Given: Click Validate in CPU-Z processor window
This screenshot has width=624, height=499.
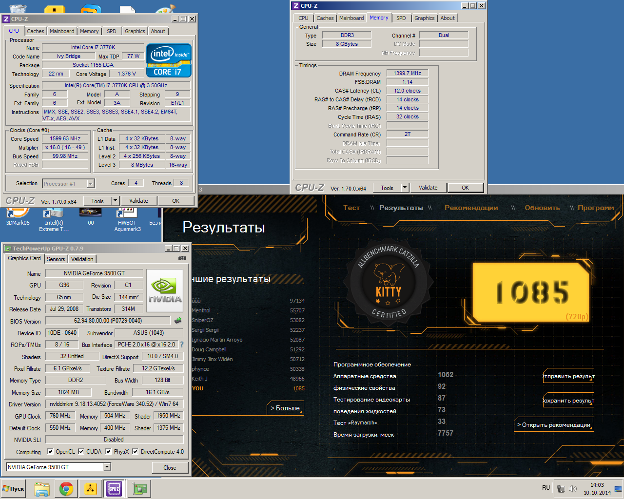Looking at the screenshot, I should (x=138, y=201).
